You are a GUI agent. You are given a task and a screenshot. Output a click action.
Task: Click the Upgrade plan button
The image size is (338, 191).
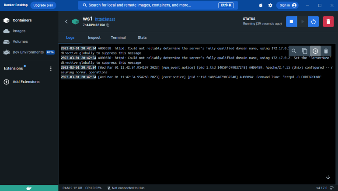click(43, 5)
